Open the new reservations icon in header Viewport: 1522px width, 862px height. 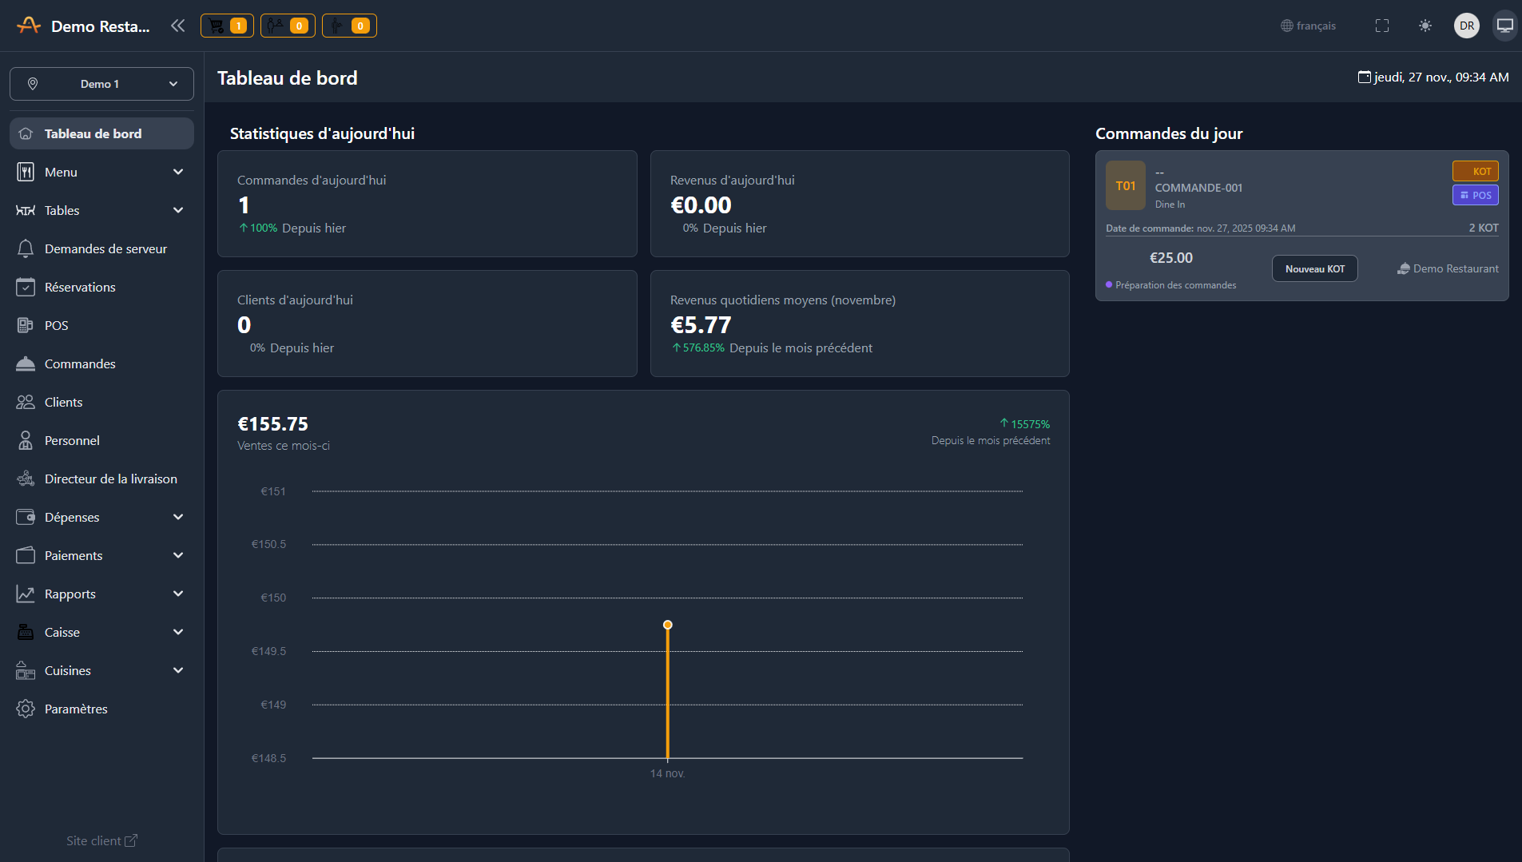(x=288, y=26)
